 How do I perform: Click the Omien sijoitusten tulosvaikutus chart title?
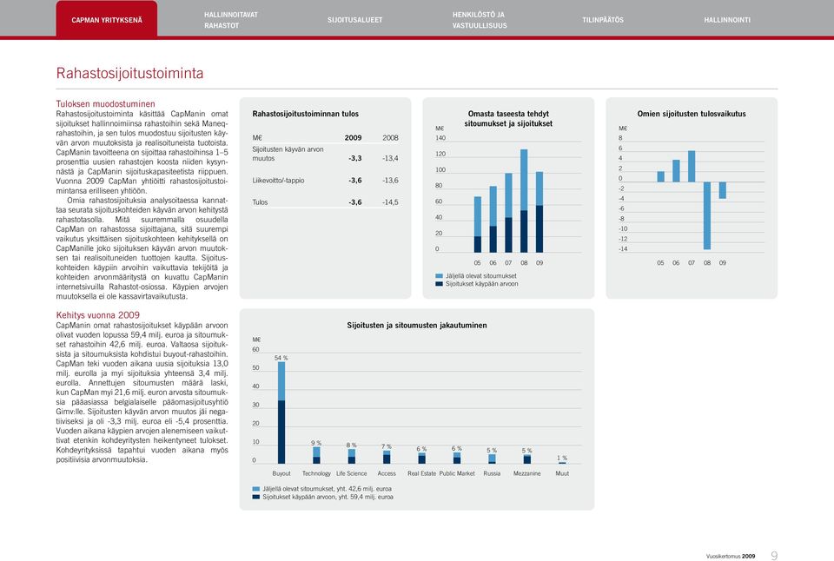pos(692,114)
